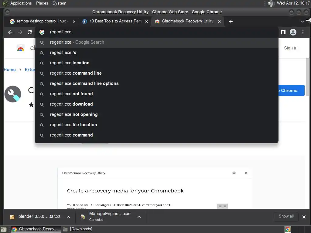This screenshot has height=233, width=311.
Task: Click the Add to Chrome button
Action: click(x=291, y=90)
